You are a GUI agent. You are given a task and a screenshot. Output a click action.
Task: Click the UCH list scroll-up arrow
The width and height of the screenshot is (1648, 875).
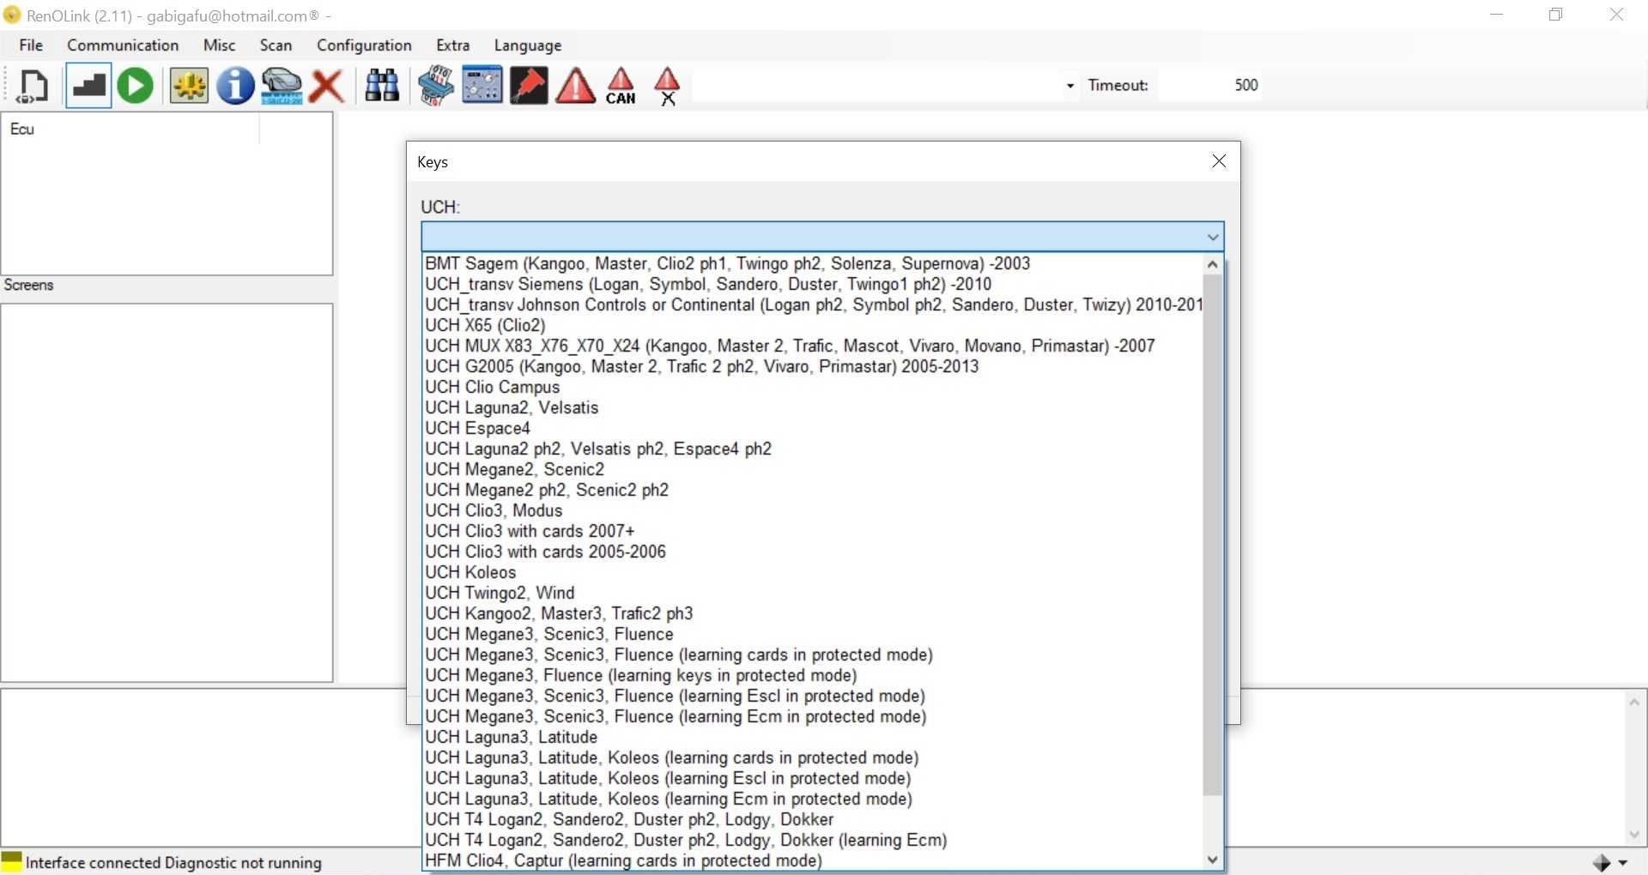tap(1212, 264)
